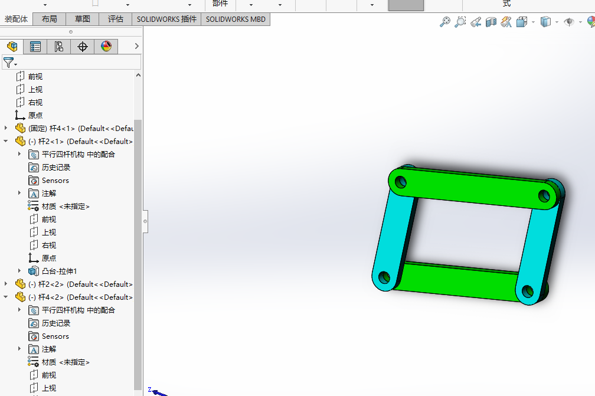Click the tree filter funnel icon
The height and width of the screenshot is (396, 595).
tap(8, 62)
